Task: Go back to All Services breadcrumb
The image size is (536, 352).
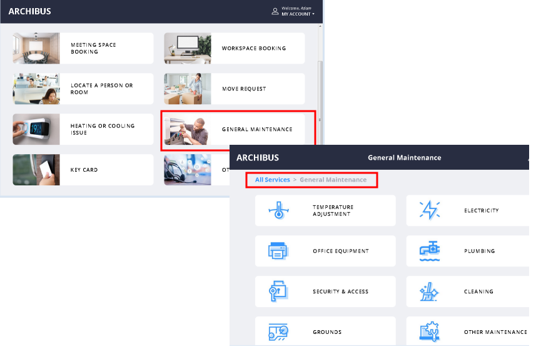Action: point(273,180)
